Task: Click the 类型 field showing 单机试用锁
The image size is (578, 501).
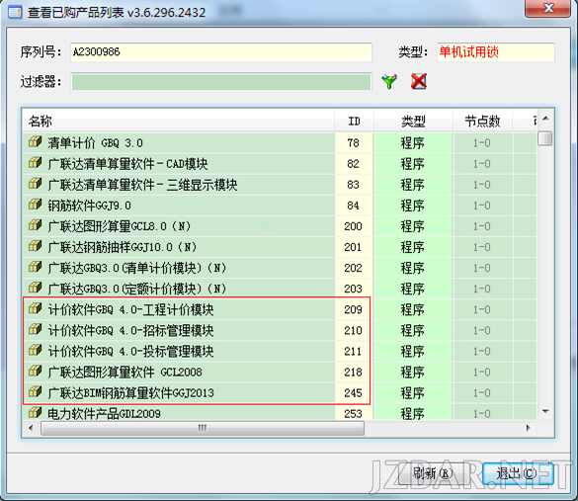Action: [x=496, y=52]
